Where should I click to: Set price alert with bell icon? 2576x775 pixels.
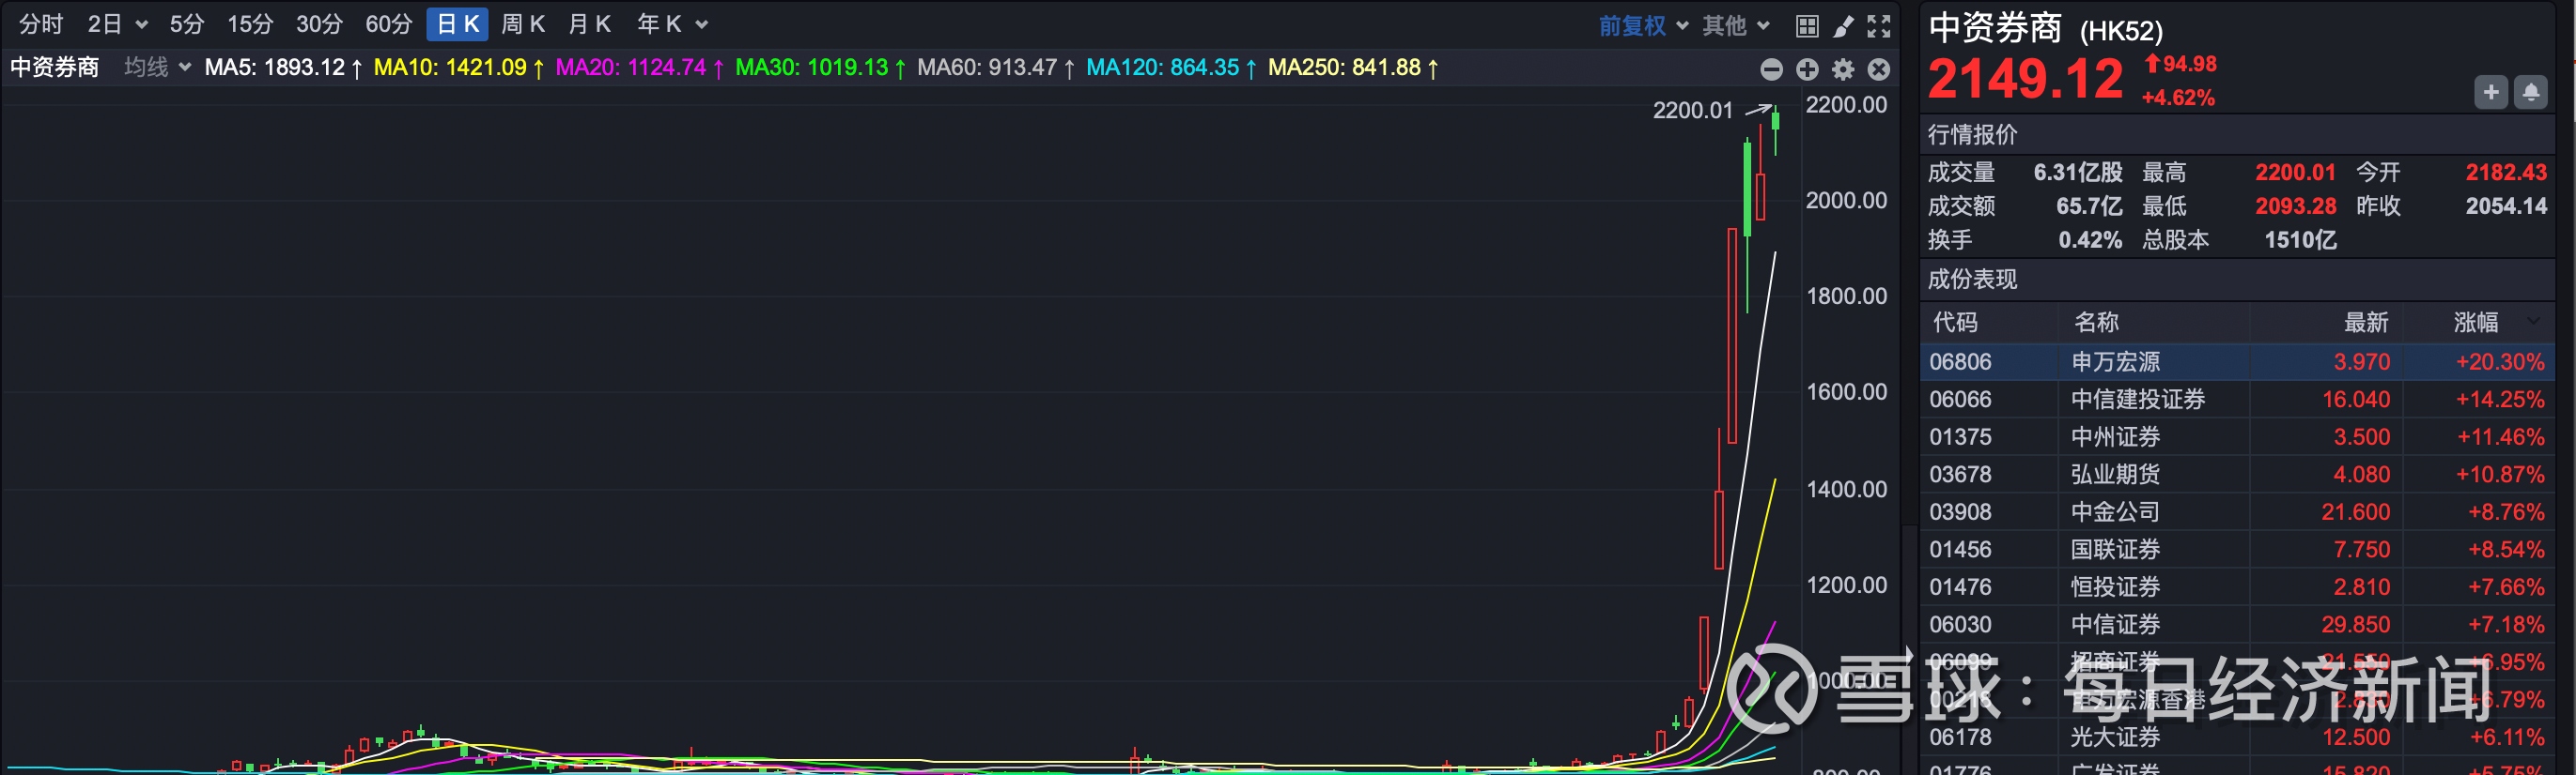[x=2531, y=93]
